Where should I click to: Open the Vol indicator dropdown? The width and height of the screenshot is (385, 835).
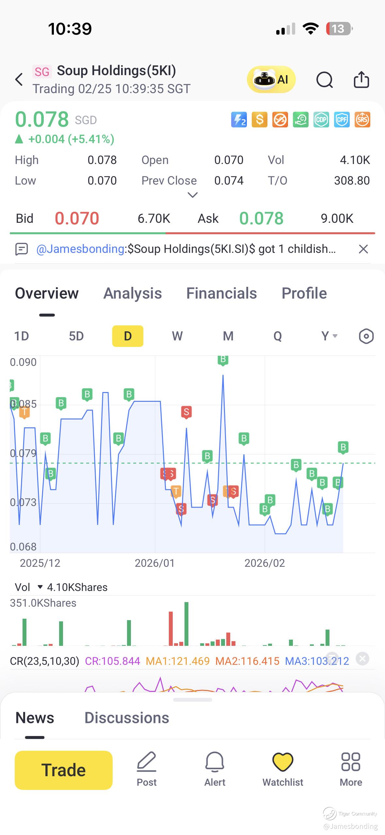(29, 587)
